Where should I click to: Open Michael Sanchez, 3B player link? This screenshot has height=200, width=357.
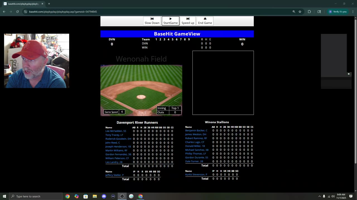tap(197, 150)
